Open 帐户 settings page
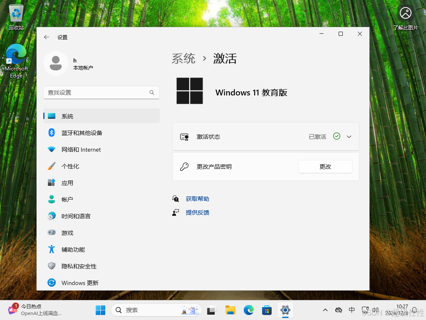Screen dimensions: 426x320 coord(102,200)
